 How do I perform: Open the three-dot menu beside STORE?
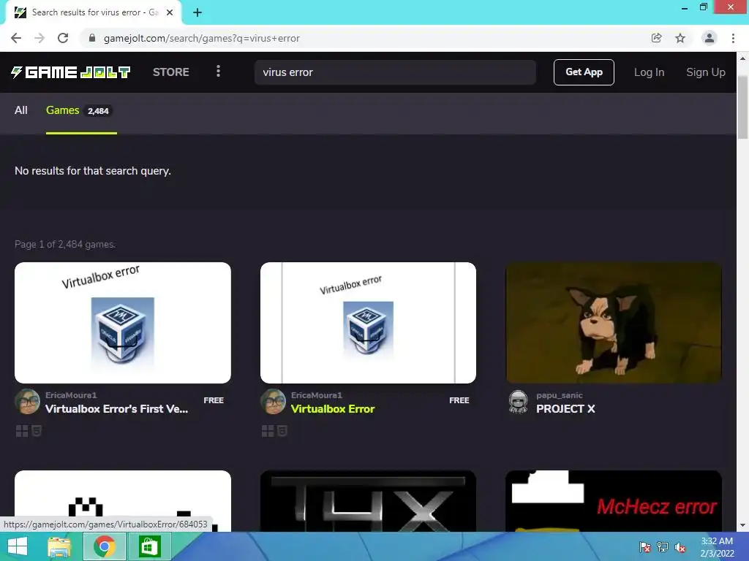point(218,71)
